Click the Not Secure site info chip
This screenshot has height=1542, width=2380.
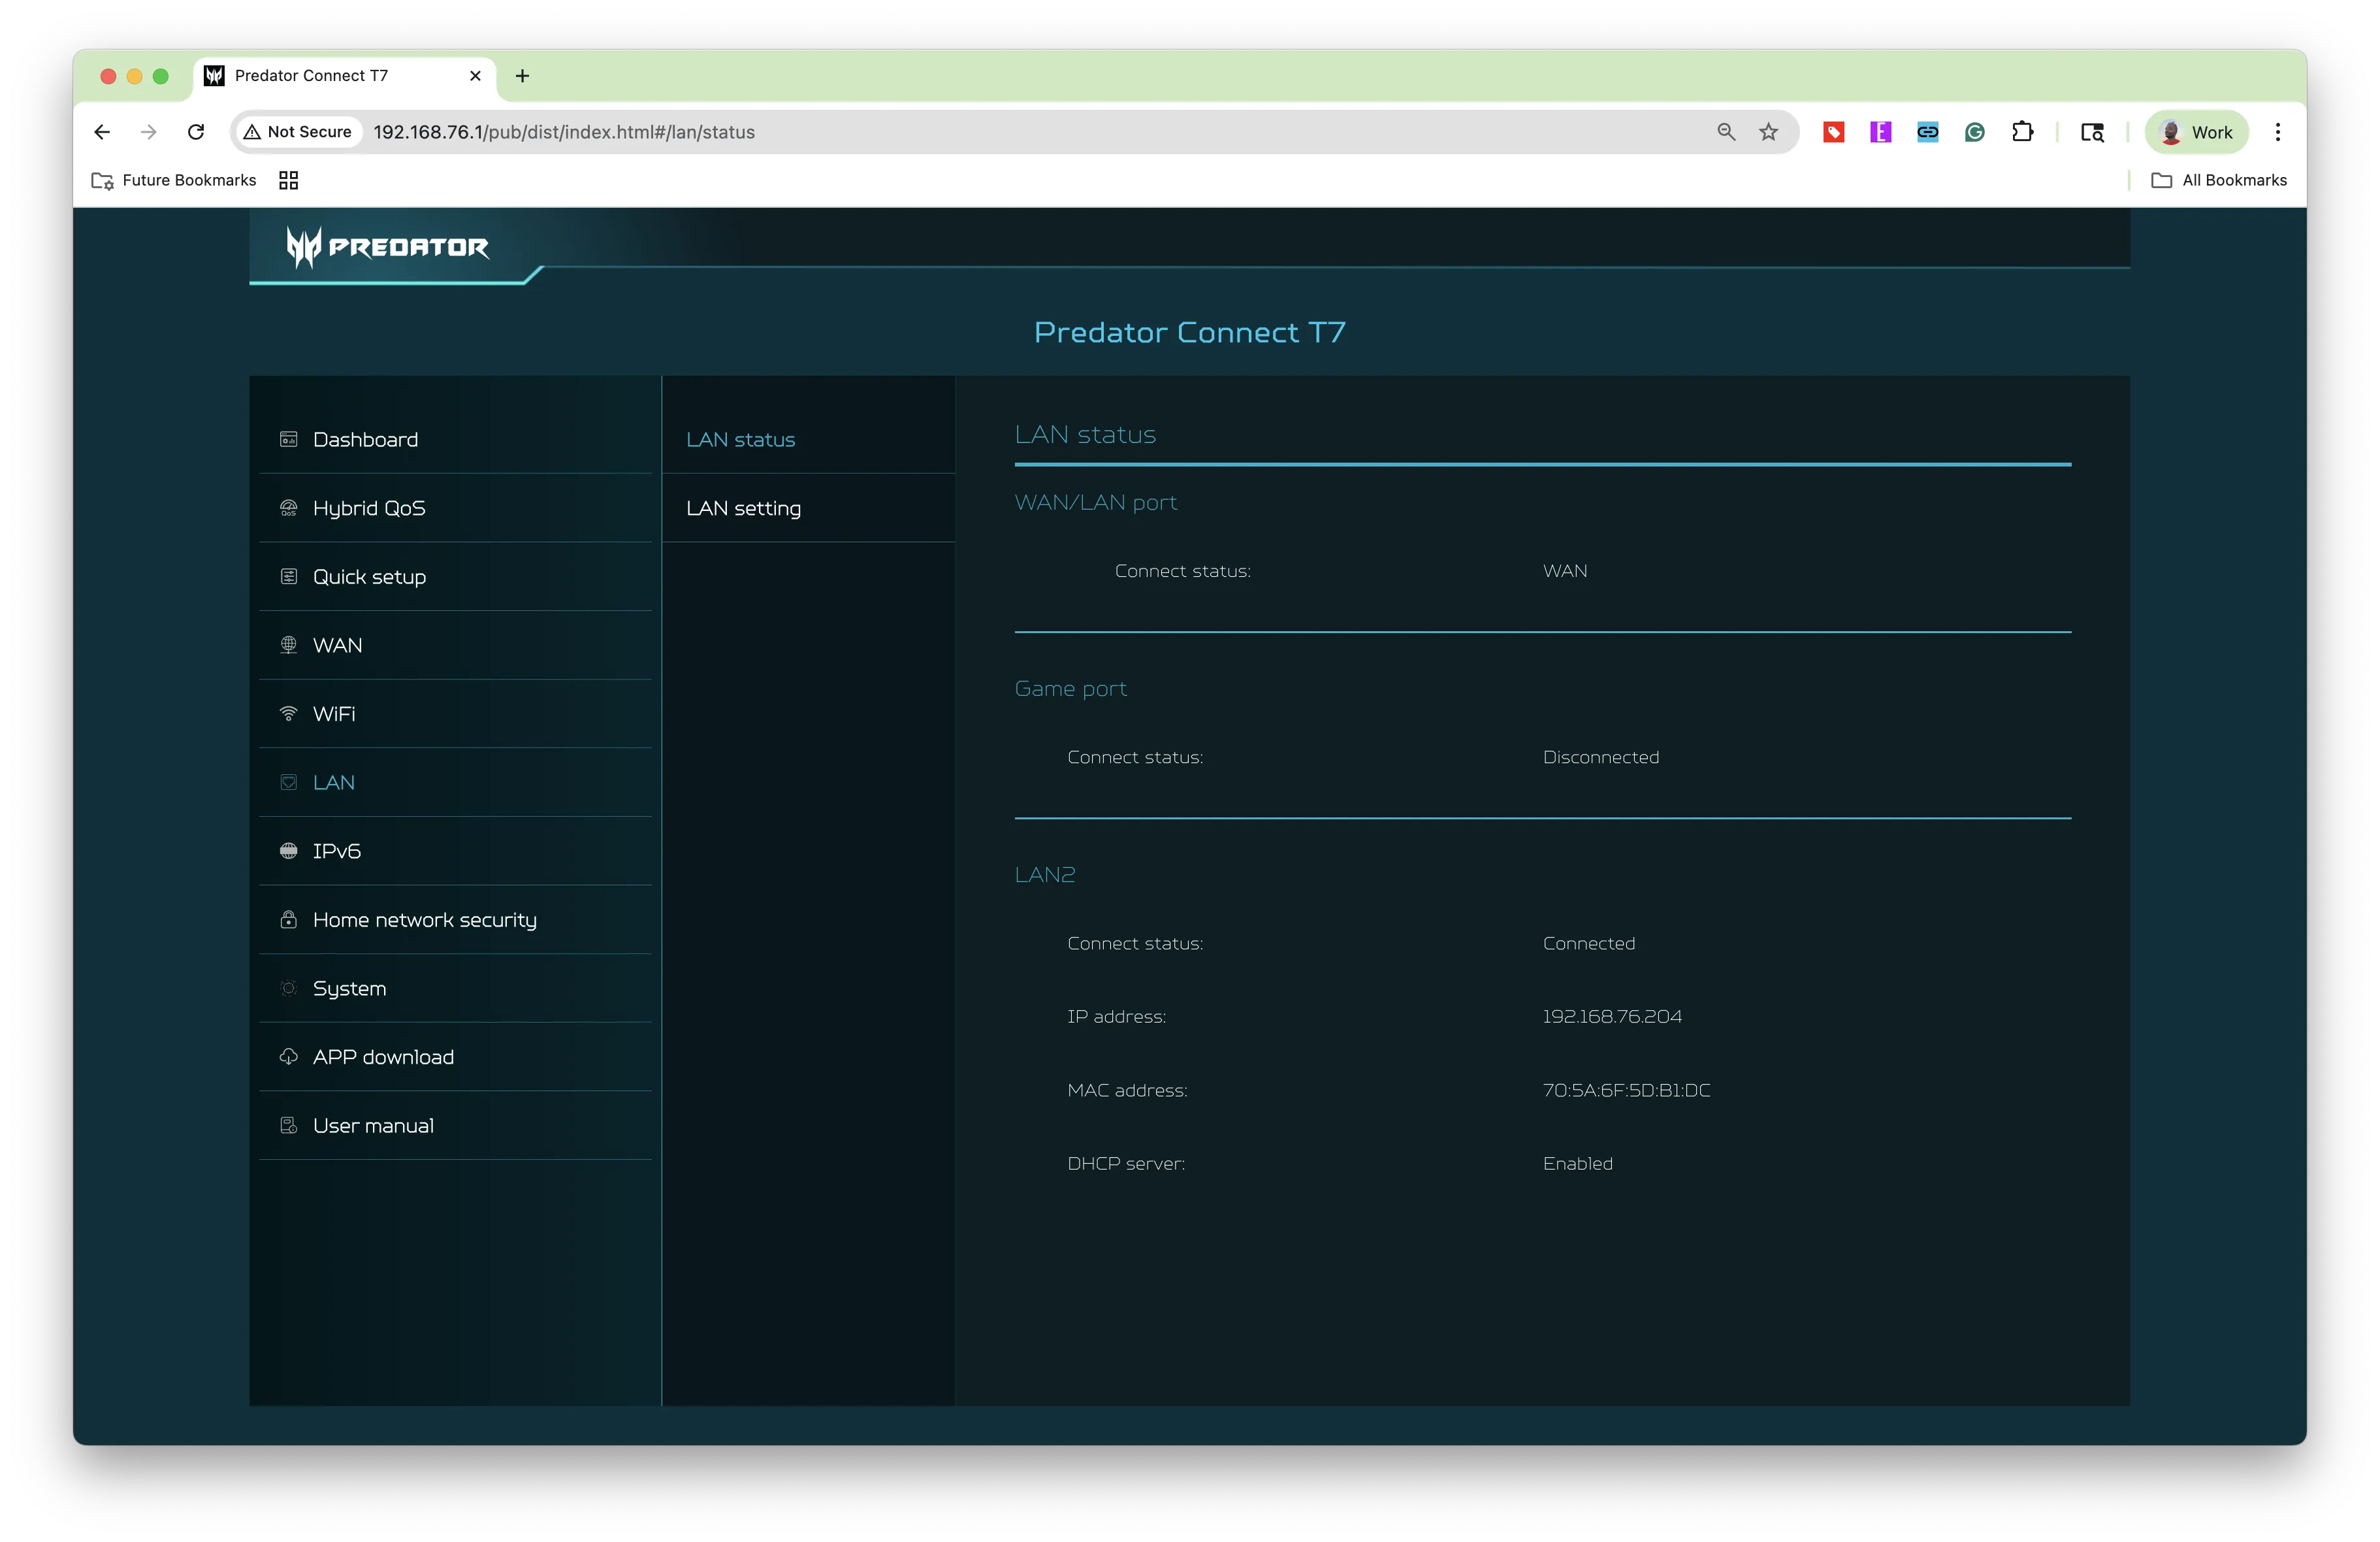point(298,132)
